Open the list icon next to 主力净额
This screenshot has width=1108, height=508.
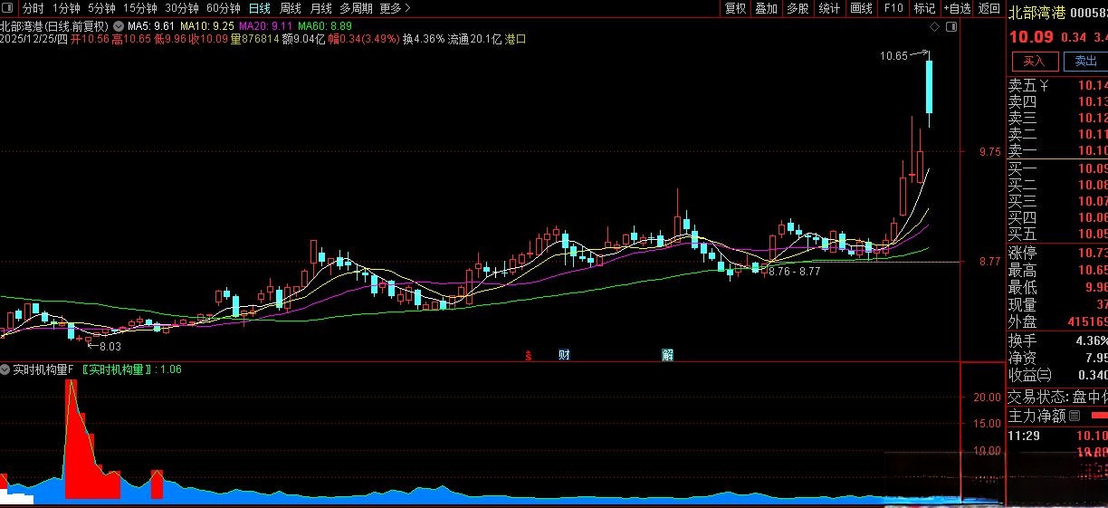1075,417
